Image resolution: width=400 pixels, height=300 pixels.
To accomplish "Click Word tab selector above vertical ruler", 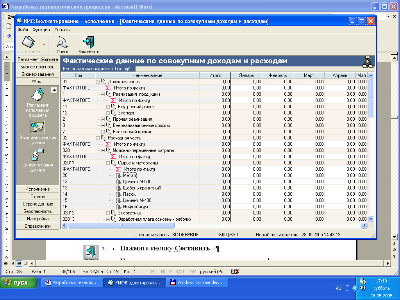I will tap(7, 57).
